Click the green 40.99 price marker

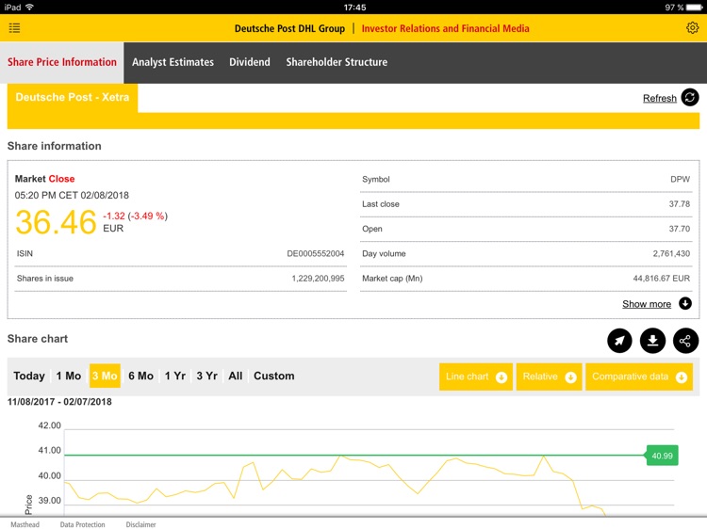point(662,456)
